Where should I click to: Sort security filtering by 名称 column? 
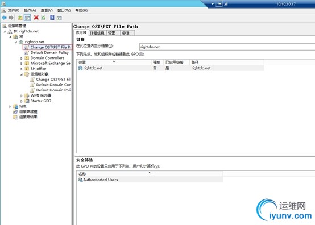150,174
